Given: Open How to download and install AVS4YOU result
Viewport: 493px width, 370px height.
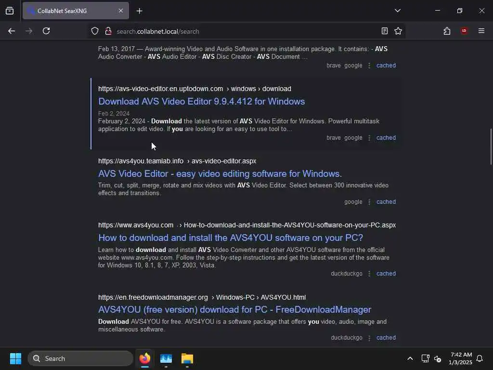Looking at the screenshot, I should pos(231,238).
